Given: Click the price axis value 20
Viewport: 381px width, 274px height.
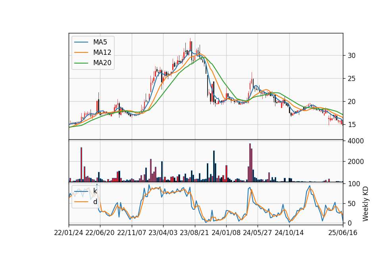Looking at the screenshot, I should point(352,102).
